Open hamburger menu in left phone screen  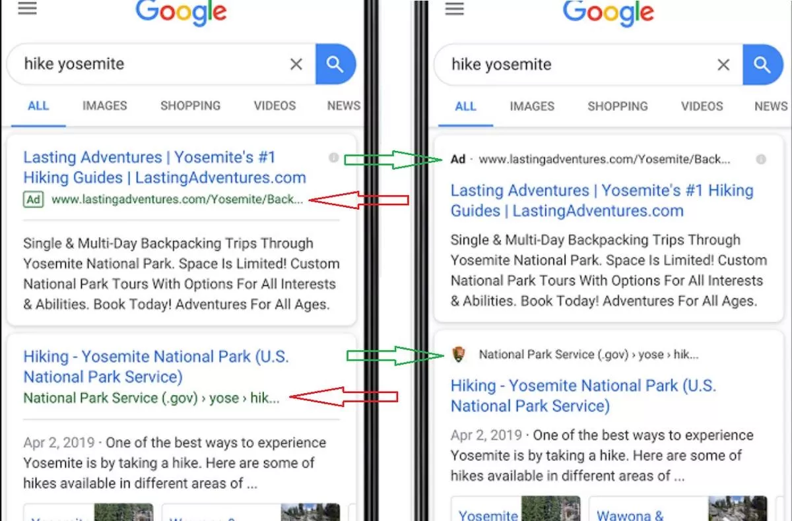[27, 8]
